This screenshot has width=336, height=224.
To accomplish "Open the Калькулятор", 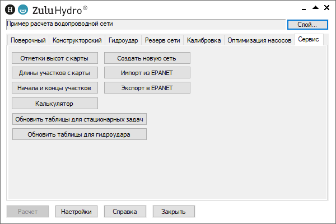I will 55,103.
